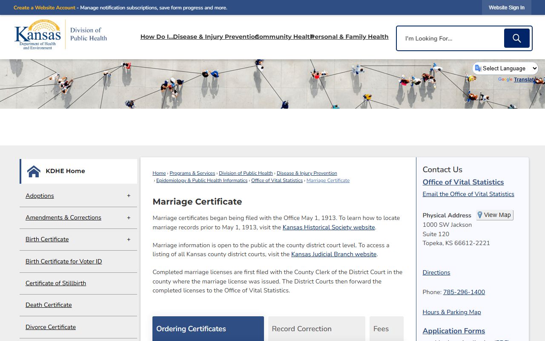Open the Select Language dropdown
The image size is (545, 341).
coord(505,68)
